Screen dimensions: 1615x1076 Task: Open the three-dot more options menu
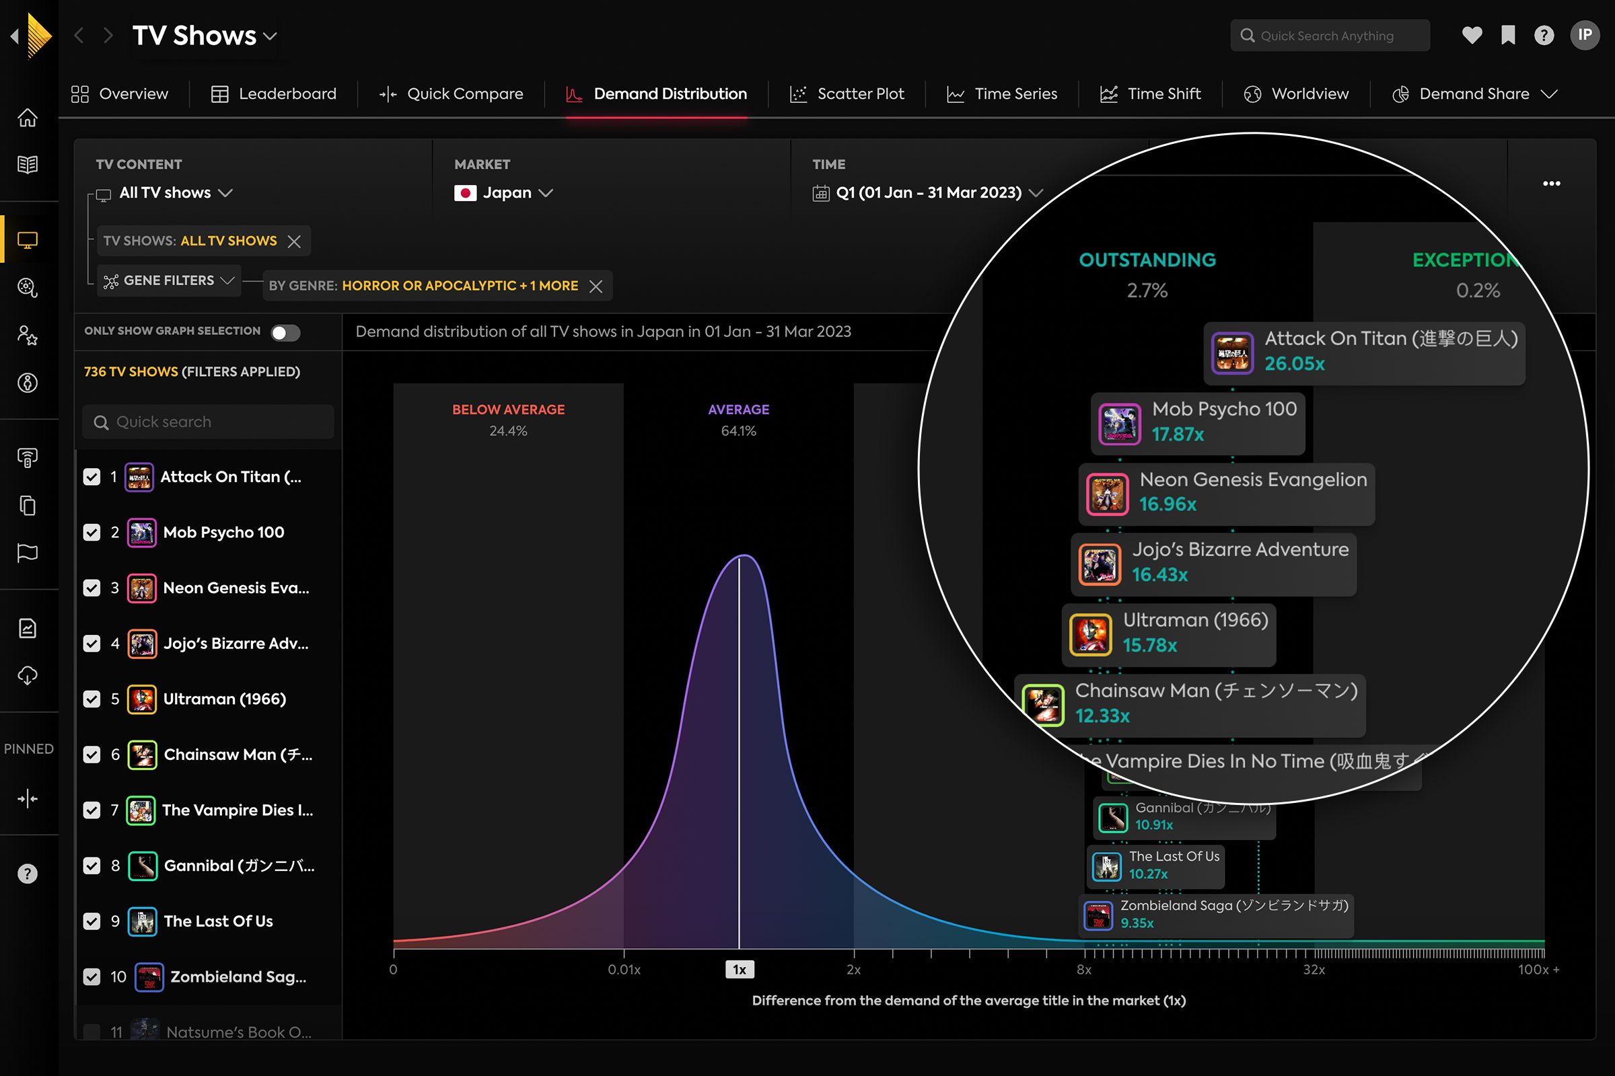tap(1552, 183)
